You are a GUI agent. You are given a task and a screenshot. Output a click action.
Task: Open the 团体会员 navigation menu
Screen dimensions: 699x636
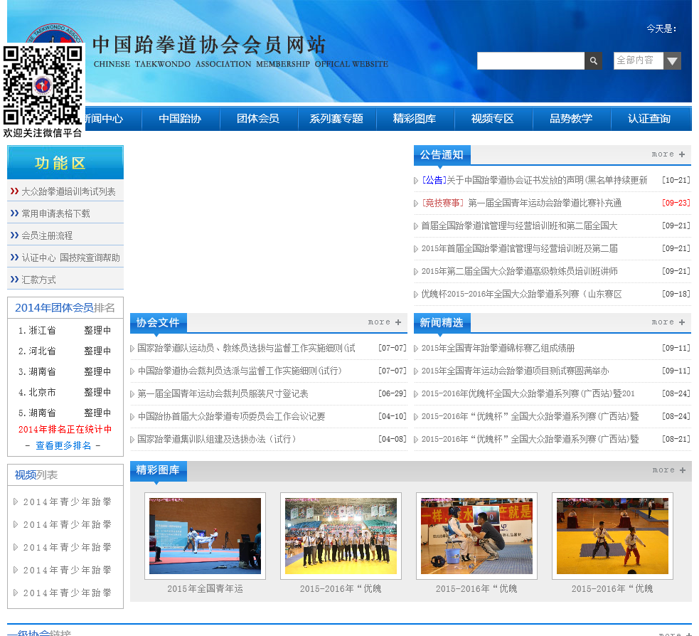pos(258,119)
